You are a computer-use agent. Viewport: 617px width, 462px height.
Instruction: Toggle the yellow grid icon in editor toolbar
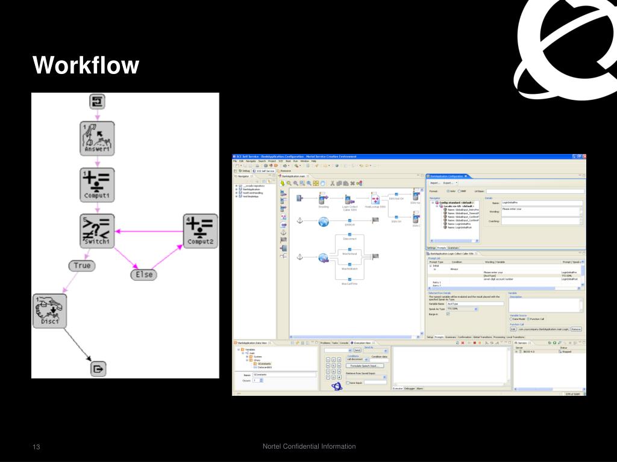click(x=316, y=183)
